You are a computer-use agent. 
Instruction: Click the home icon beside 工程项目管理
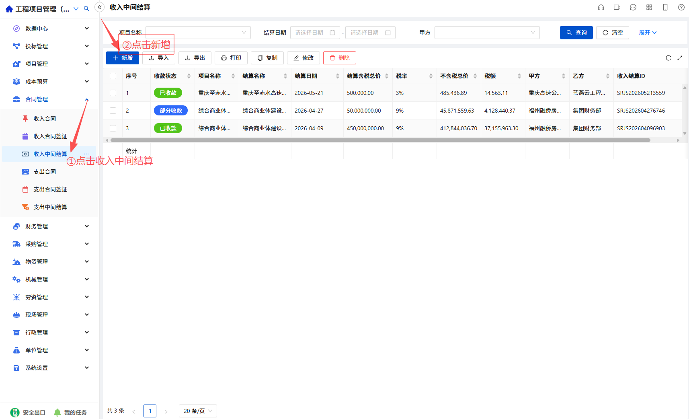point(9,9)
